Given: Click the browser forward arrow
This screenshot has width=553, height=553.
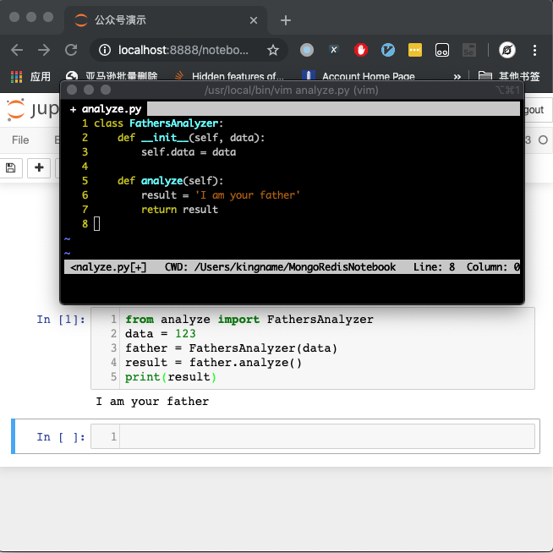Looking at the screenshot, I should pyautogui.click(x=44, y=50).
